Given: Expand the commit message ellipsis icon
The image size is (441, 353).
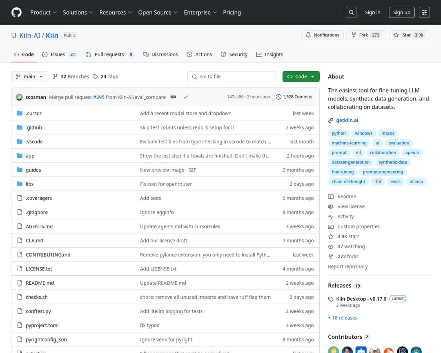Looking at the screenshot, I should click(173, 97).
